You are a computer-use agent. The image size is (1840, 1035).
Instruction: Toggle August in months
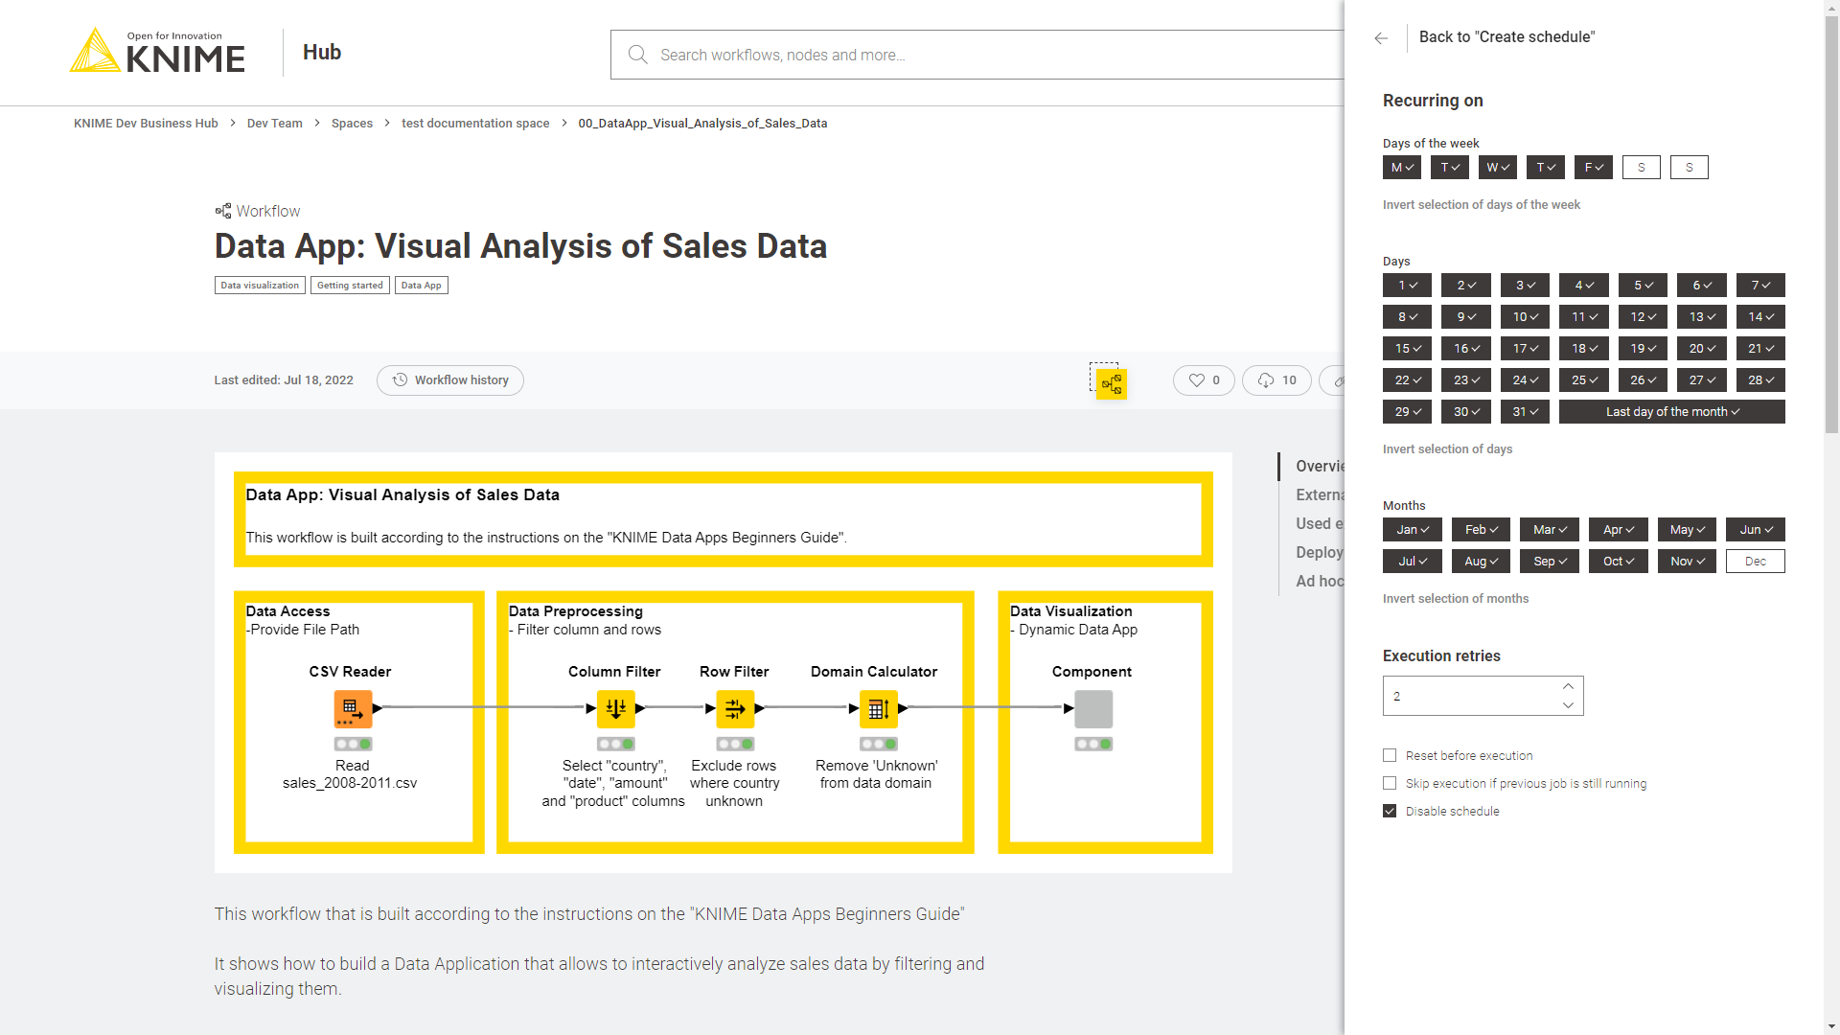click(x=1482, y=562)
